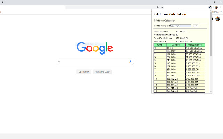Screen dimensions: 223x139
Task: Click wildcard cell 0.15.255.255
Action: pos(195,85)
